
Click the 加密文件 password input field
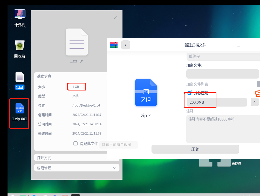coord(222,74)
